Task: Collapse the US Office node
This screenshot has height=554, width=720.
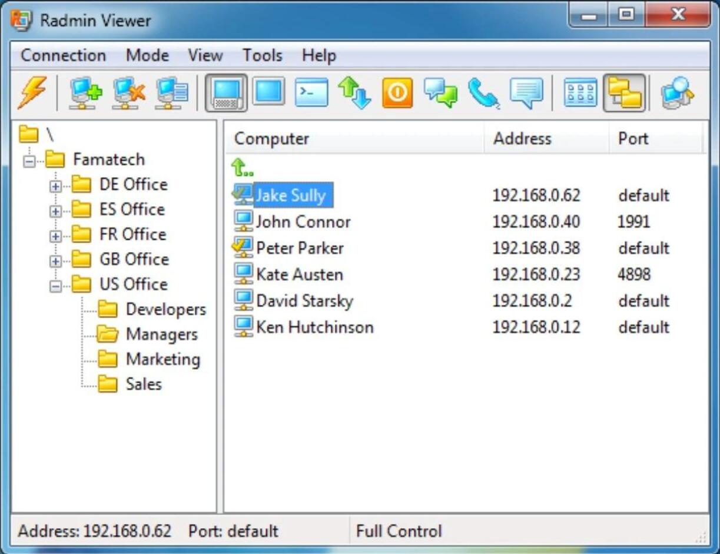Action: 55,286
